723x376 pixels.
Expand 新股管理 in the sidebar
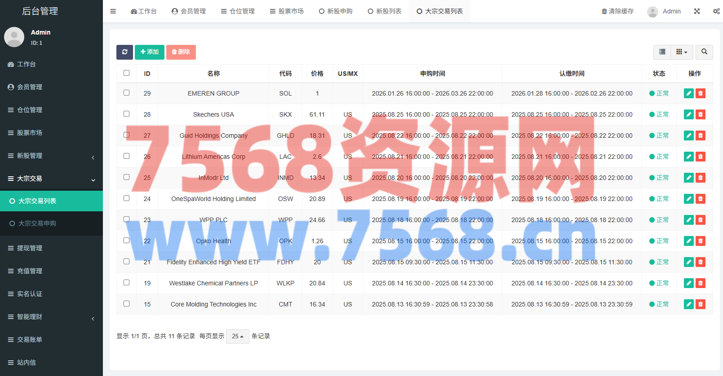(x=51, y=156)
